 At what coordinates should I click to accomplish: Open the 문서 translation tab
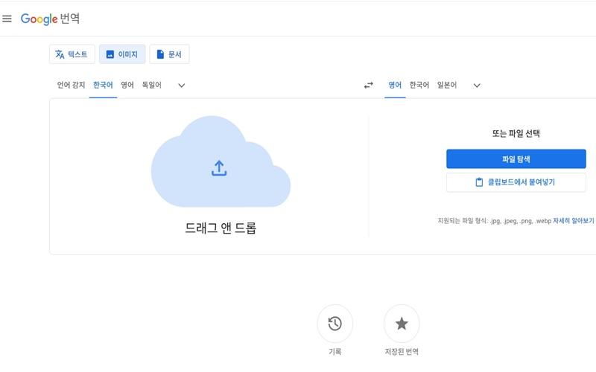pyautogui.click(x=169, y=54)
